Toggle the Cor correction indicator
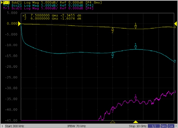This screenshot has height=128, width=178. click(x=171, y=126)
